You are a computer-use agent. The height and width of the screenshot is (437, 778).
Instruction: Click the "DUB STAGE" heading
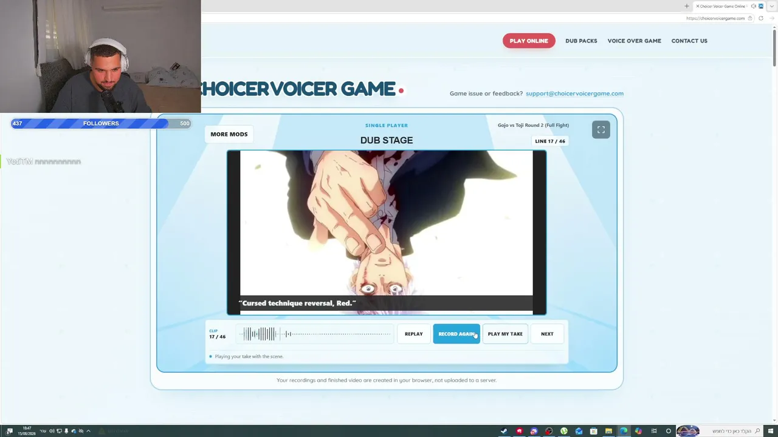[x=387, y=140]
